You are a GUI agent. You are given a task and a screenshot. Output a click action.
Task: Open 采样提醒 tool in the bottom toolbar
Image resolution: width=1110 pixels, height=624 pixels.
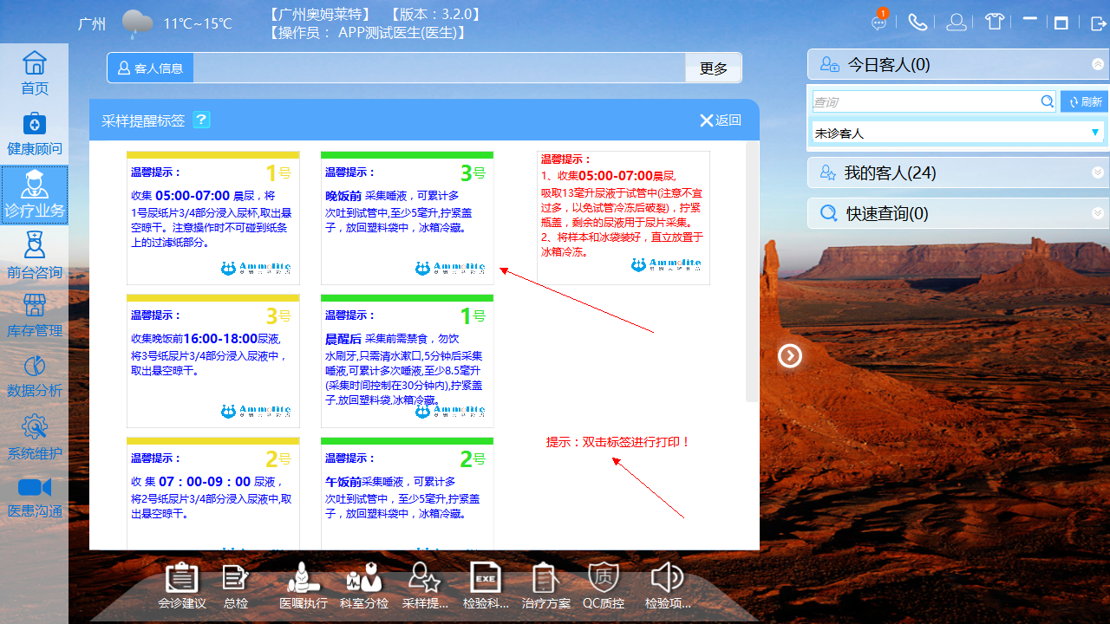click(x=425, y=587)
